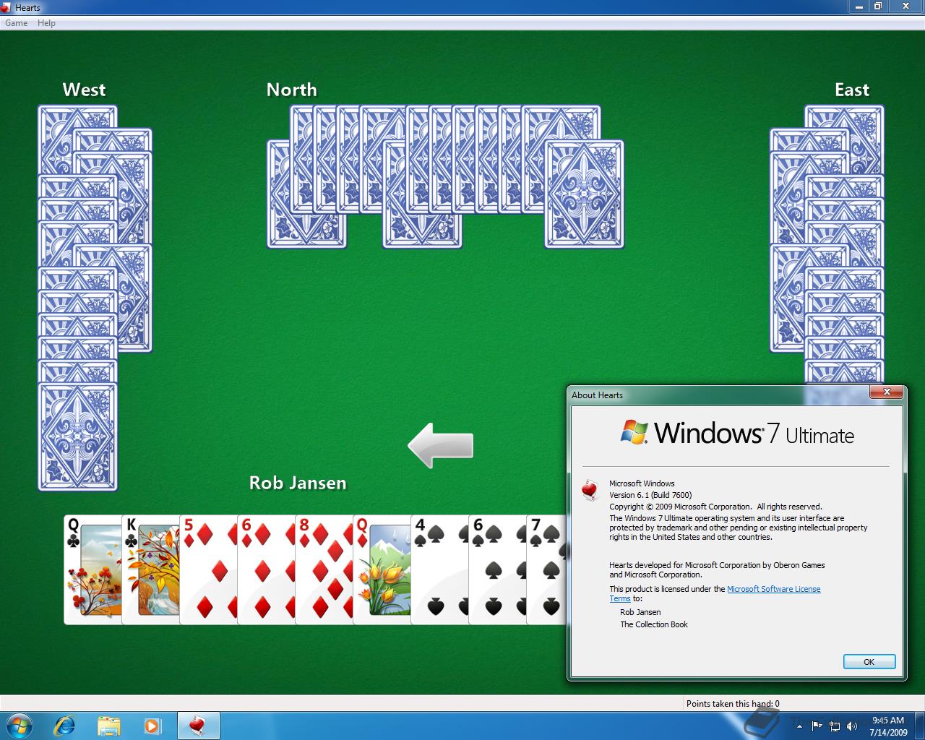Click the Windows flag logo in About dialog
This screenshot has width=925, height=740.
coord(634,432)
